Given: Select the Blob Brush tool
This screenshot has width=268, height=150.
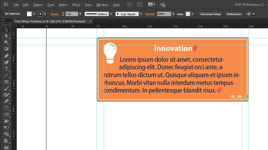Looking at the screenshot, I should [x=6, y=95].
